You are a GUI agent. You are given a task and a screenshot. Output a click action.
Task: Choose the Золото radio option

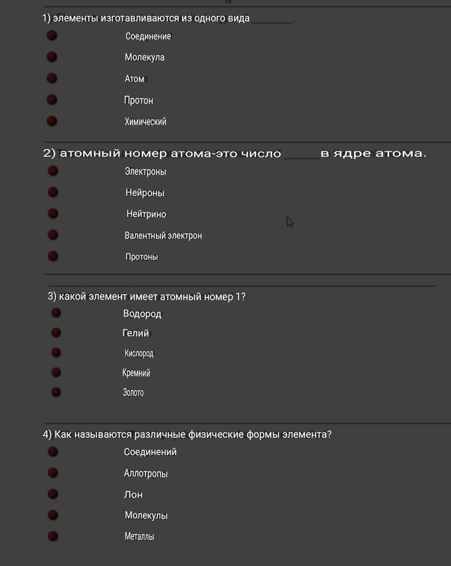[x=56, y=392]
